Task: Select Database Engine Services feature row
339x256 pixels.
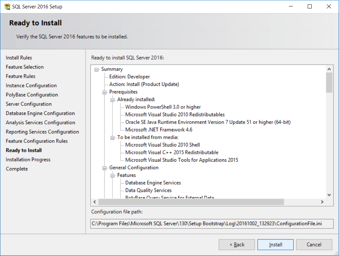Action: coord(153,183)
